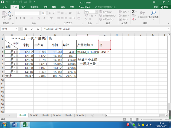Click the Cut scissors icon
Viewport: 171px width, 128px height.
10,11
